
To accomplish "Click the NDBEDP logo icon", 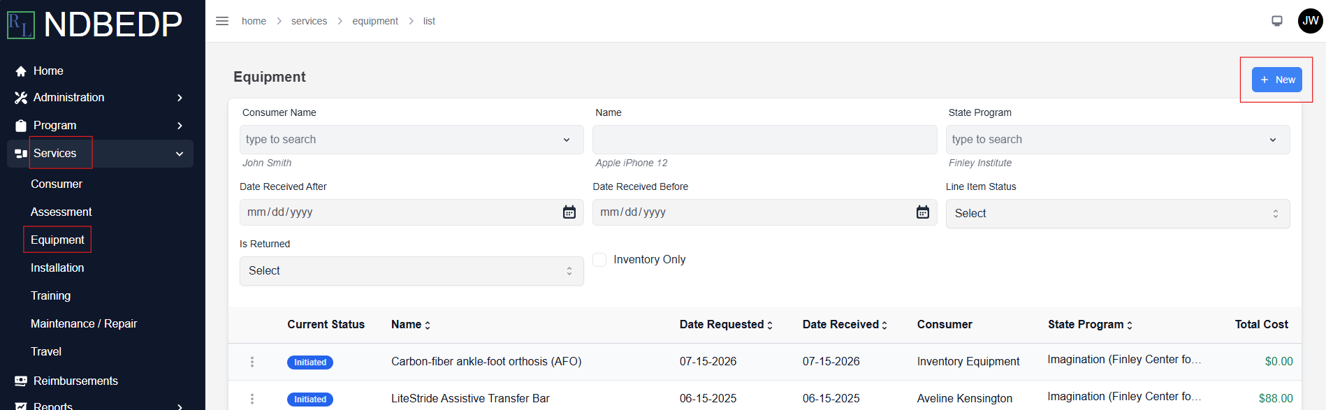I will 21,25.
